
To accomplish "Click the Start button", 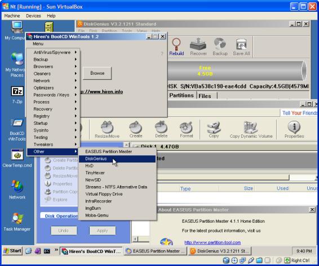I will (12, 251).
